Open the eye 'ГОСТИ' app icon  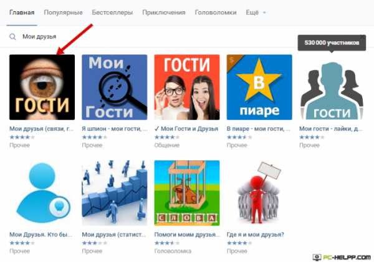42,87
